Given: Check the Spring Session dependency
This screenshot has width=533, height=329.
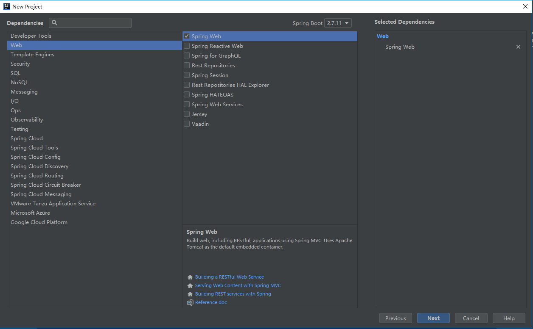Looking at the screenshot, I should [187, 75].
